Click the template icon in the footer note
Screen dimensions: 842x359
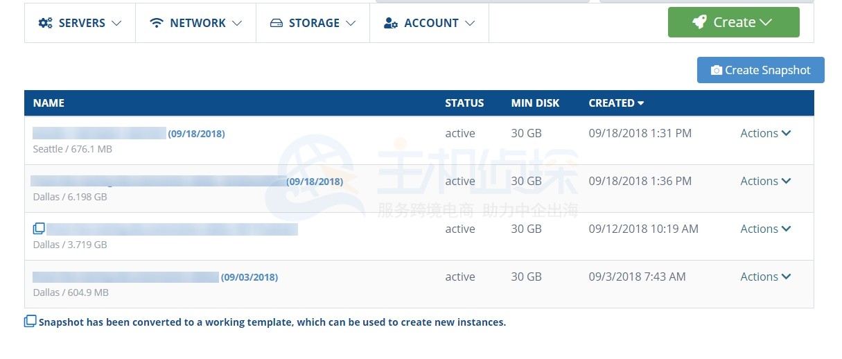[30, 322]
